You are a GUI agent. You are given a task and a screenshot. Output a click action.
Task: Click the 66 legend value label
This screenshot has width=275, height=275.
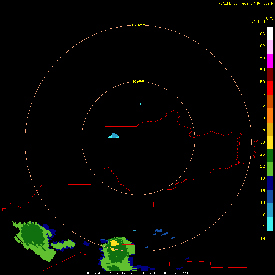[262, 34]
